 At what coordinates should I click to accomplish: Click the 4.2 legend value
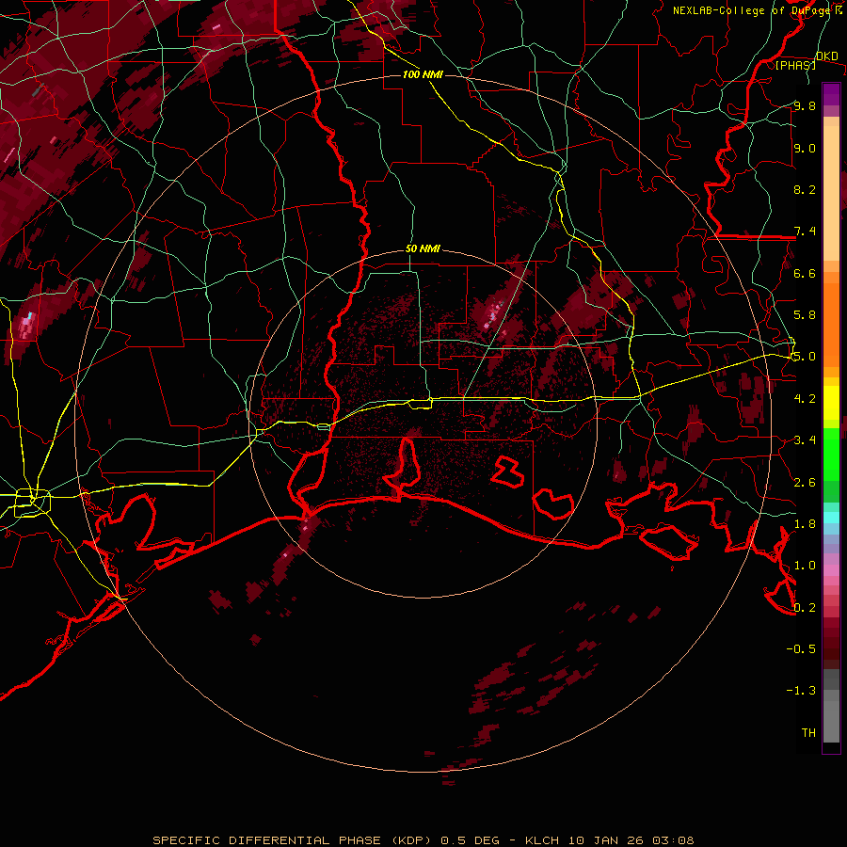(x=805, y=399)
